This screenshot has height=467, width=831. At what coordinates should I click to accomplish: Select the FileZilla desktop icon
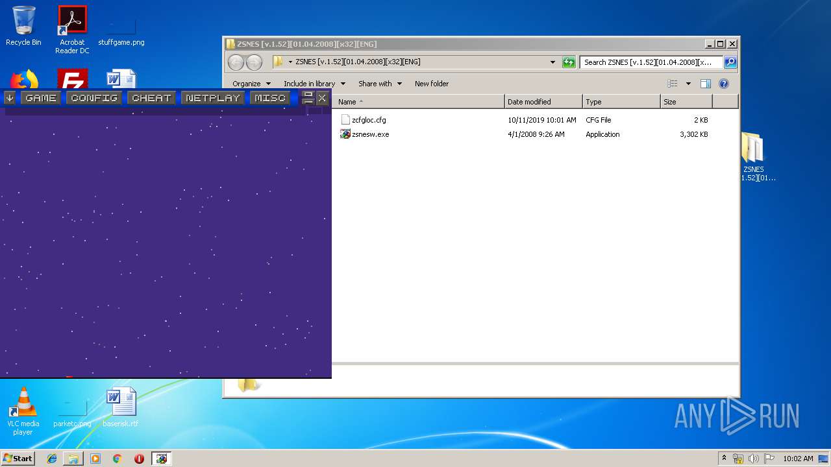[72, 79]
